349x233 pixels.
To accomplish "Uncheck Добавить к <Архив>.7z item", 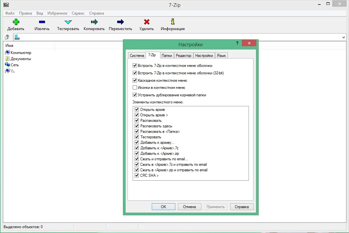I will click(137, 148).
